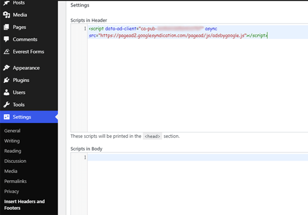Click the Users person icon
Viewport: 308px width, 215px height.
click(7, 93)
